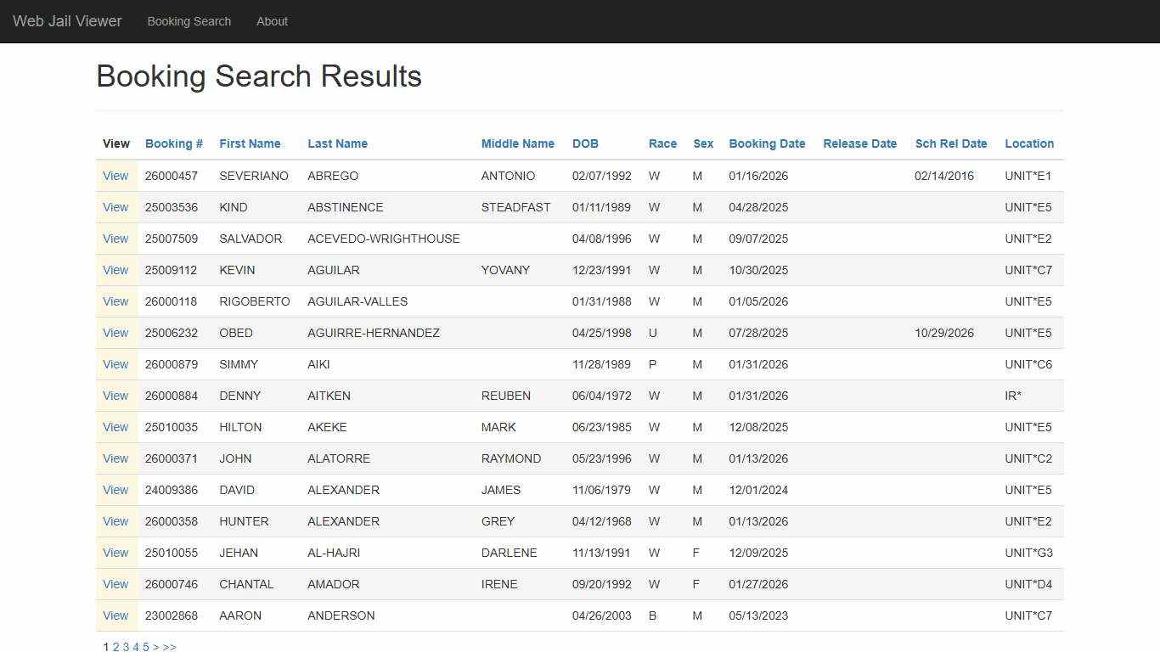Sort results by Middle Name

tap(517, 143)
